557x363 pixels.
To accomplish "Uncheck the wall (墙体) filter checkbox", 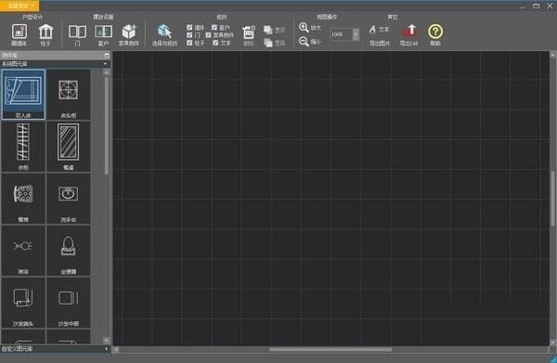I will coord(189,27).
